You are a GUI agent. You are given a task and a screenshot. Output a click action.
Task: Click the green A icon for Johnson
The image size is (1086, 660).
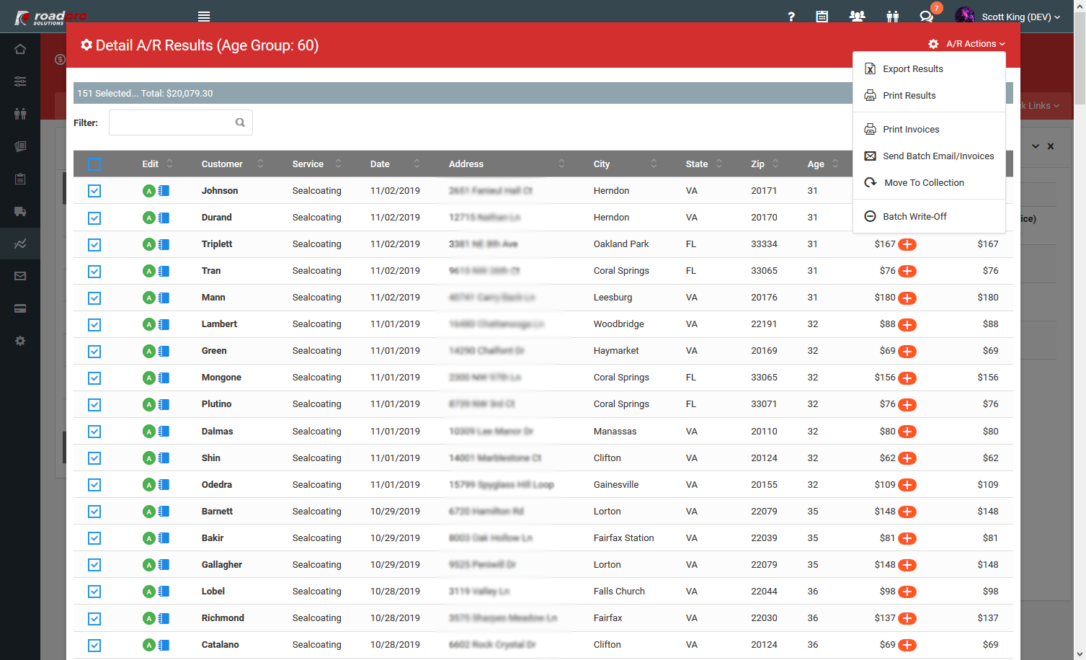click(149, 191)
